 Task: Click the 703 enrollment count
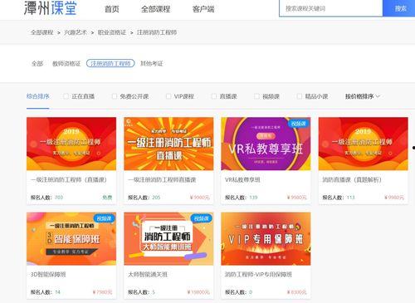pyautogui.click(x=59, y=198)
